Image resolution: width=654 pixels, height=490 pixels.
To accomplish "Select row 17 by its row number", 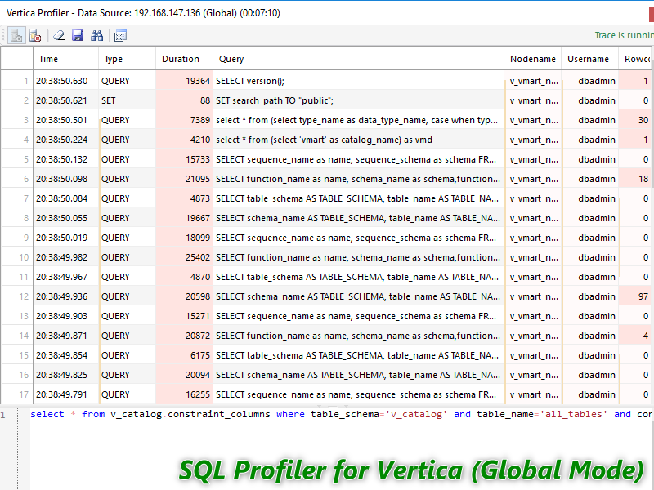I will point(17,394).
